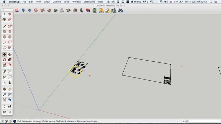Choose the Position Camera tool

point(4,107)
